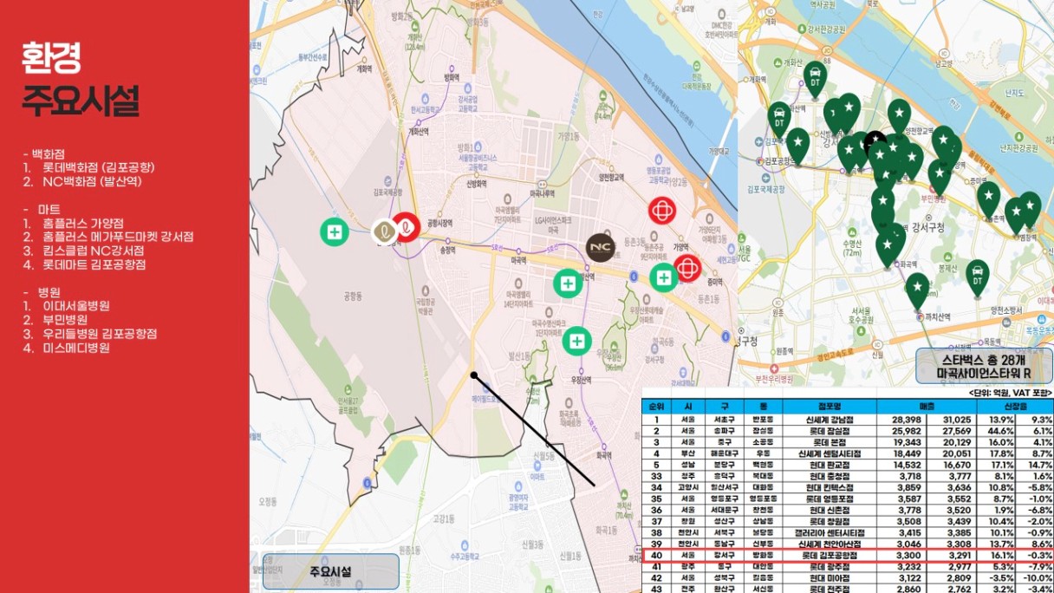Click the 공항시장역 station label
This screenshot has height=593, width=1054.
pos(441,223)
